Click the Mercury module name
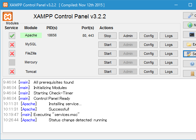 pos(31,62)
